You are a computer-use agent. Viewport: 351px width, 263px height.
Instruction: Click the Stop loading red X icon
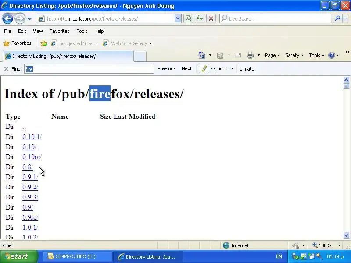coord(211,19)
